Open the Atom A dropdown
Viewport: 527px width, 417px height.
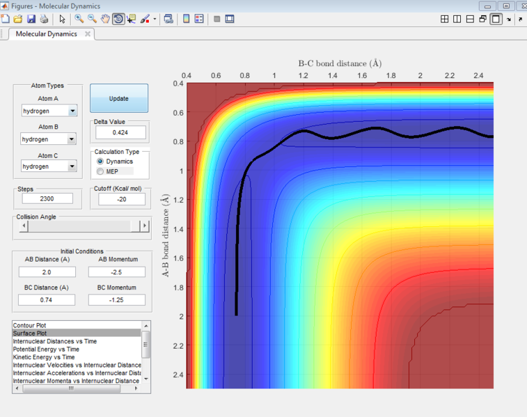72,111
